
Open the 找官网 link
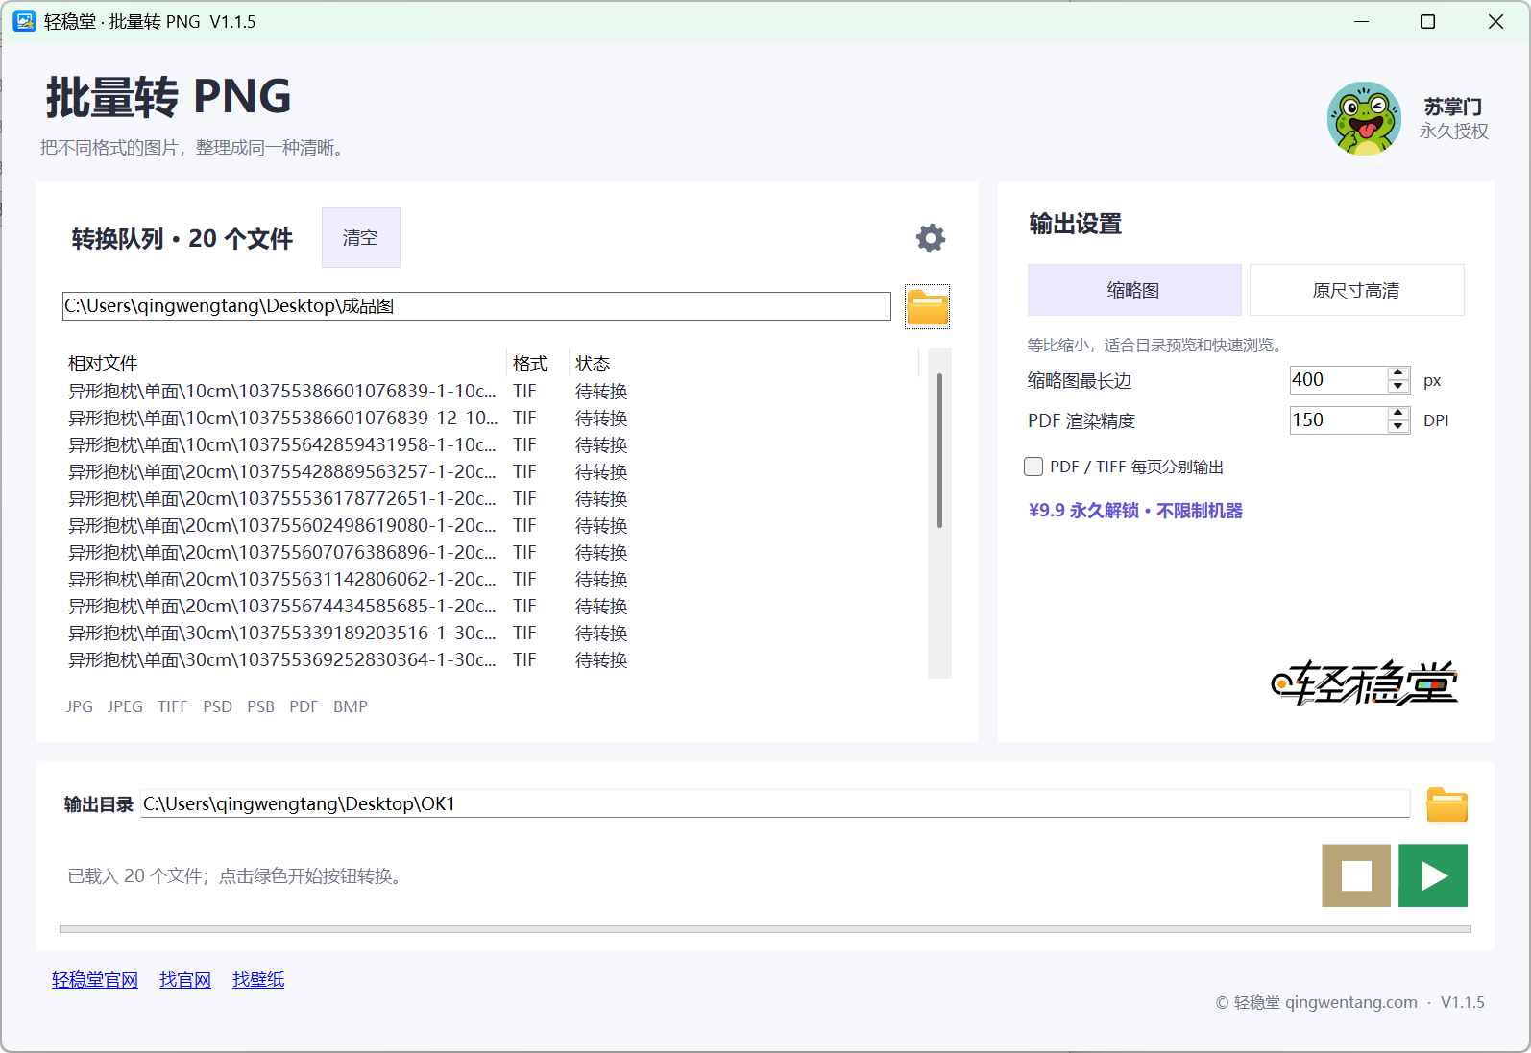click(185, 980)
